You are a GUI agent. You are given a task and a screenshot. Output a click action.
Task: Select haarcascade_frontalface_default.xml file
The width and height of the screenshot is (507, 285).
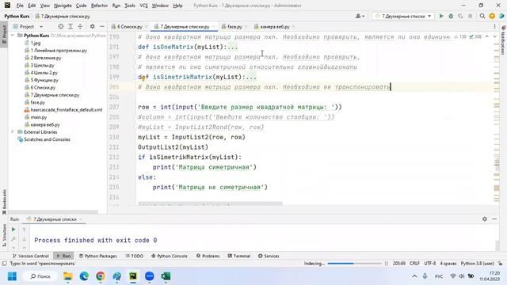[x=63, y=110]
